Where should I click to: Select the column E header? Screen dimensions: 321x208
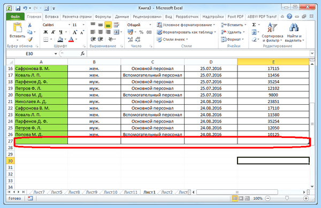[273, 62]
